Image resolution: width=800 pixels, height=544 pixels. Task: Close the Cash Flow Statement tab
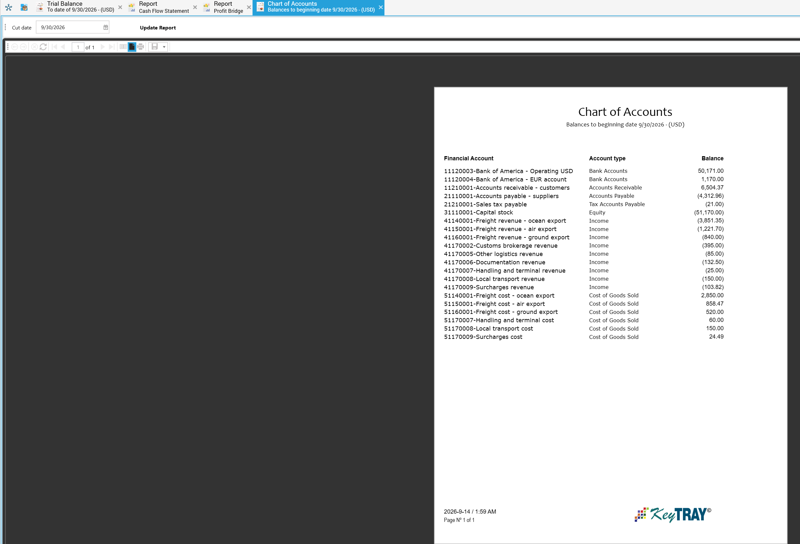195,7
